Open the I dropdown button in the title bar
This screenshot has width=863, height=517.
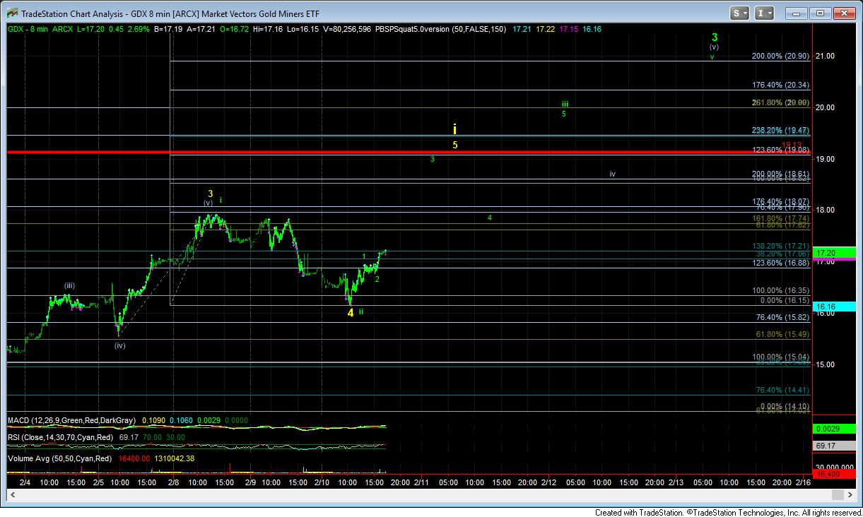point(765,13)
